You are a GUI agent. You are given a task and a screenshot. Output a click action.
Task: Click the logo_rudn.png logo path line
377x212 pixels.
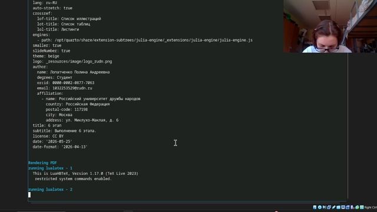pyautogui.click(x=72, y=61)
